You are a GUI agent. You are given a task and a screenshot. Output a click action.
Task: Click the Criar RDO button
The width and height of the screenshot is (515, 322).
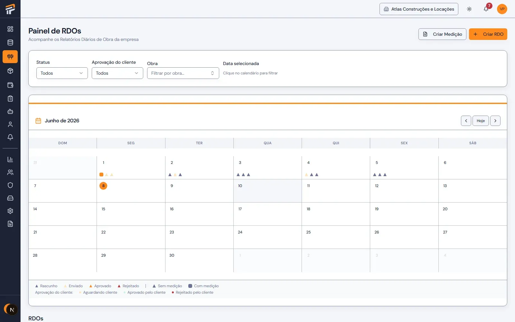coord(488,34)
